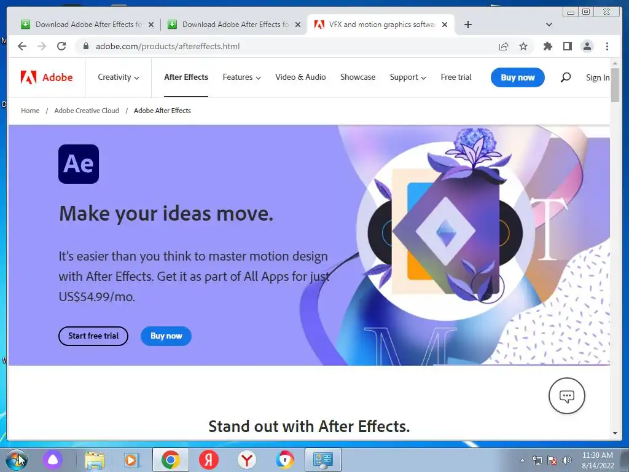The image size is (629, 472).
Task: Expand the Support dropdown
Action: click(408, 77)
